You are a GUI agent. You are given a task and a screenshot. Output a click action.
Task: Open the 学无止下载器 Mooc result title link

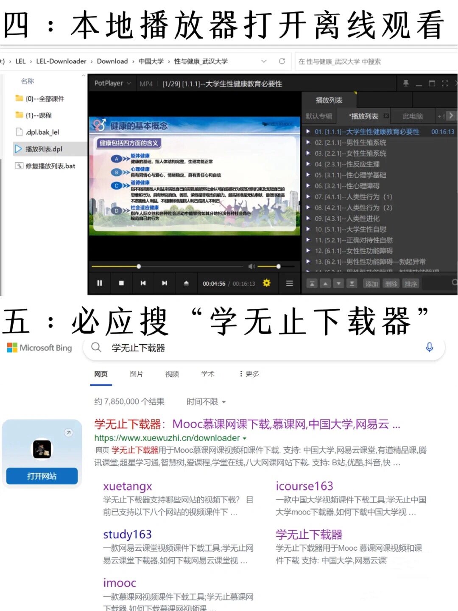coord(247,424)
